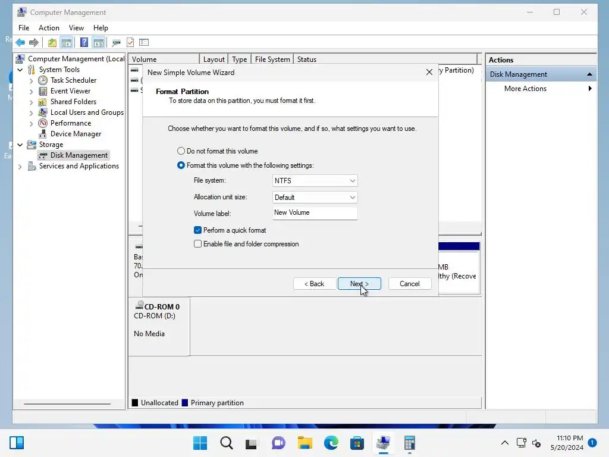
Task: Toggle Show/Hide Console Tree toolbar icon
Action: tap(67, 42)
